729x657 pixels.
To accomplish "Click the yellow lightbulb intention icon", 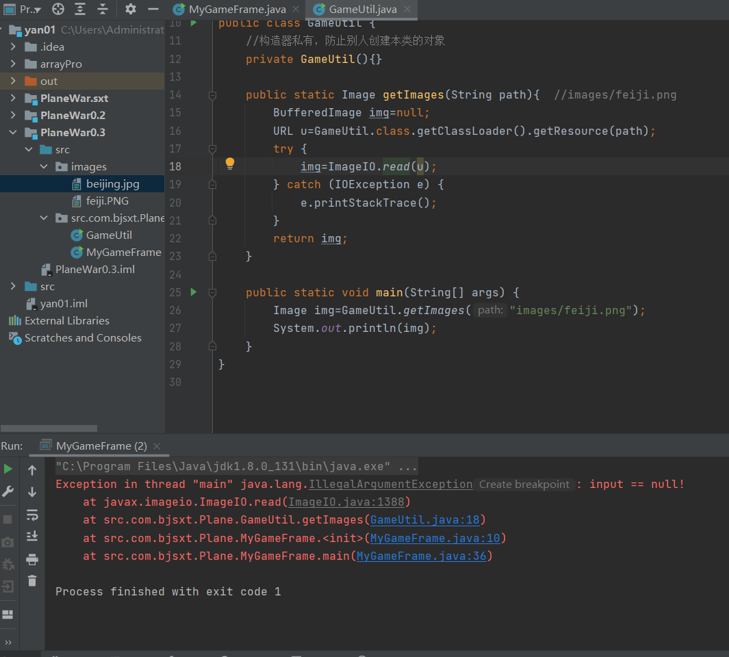I will [x=230, y=163].
